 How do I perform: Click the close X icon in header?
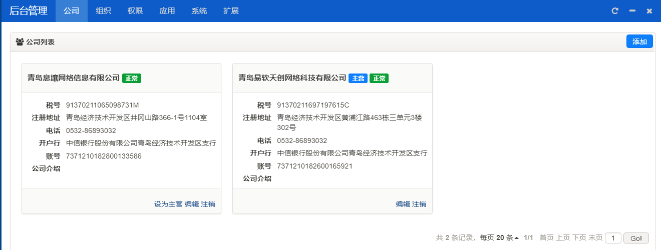point(649,11)
